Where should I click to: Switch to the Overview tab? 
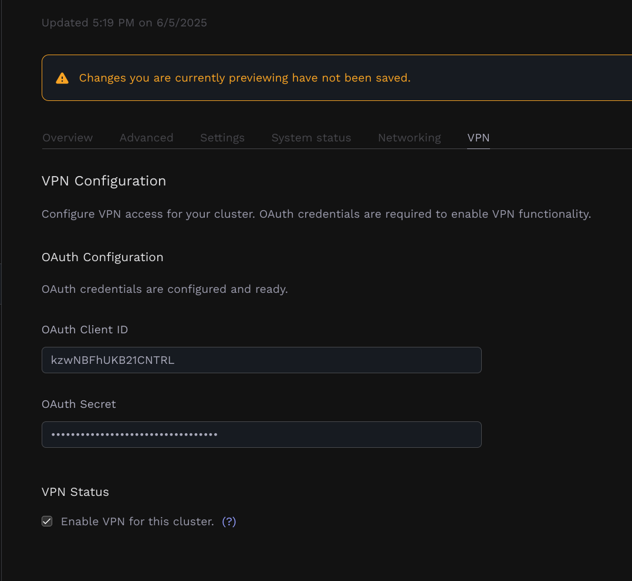tap(67, 137)
